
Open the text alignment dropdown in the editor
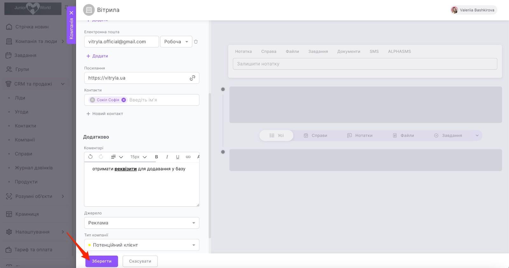pos(116,157)
